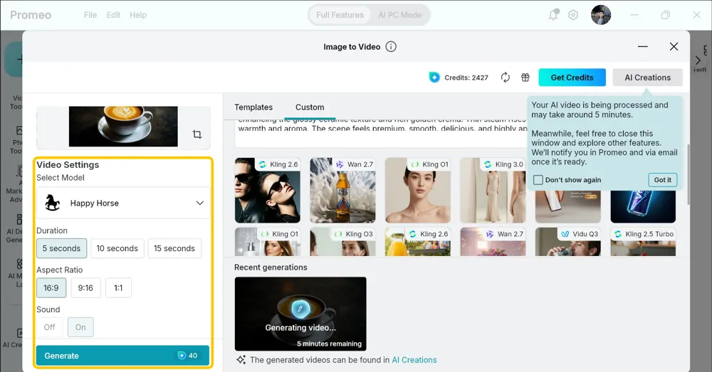The width and height of the screenshot is (712, 372).
Task: Switch to the Custom tab
Action: 310,107
